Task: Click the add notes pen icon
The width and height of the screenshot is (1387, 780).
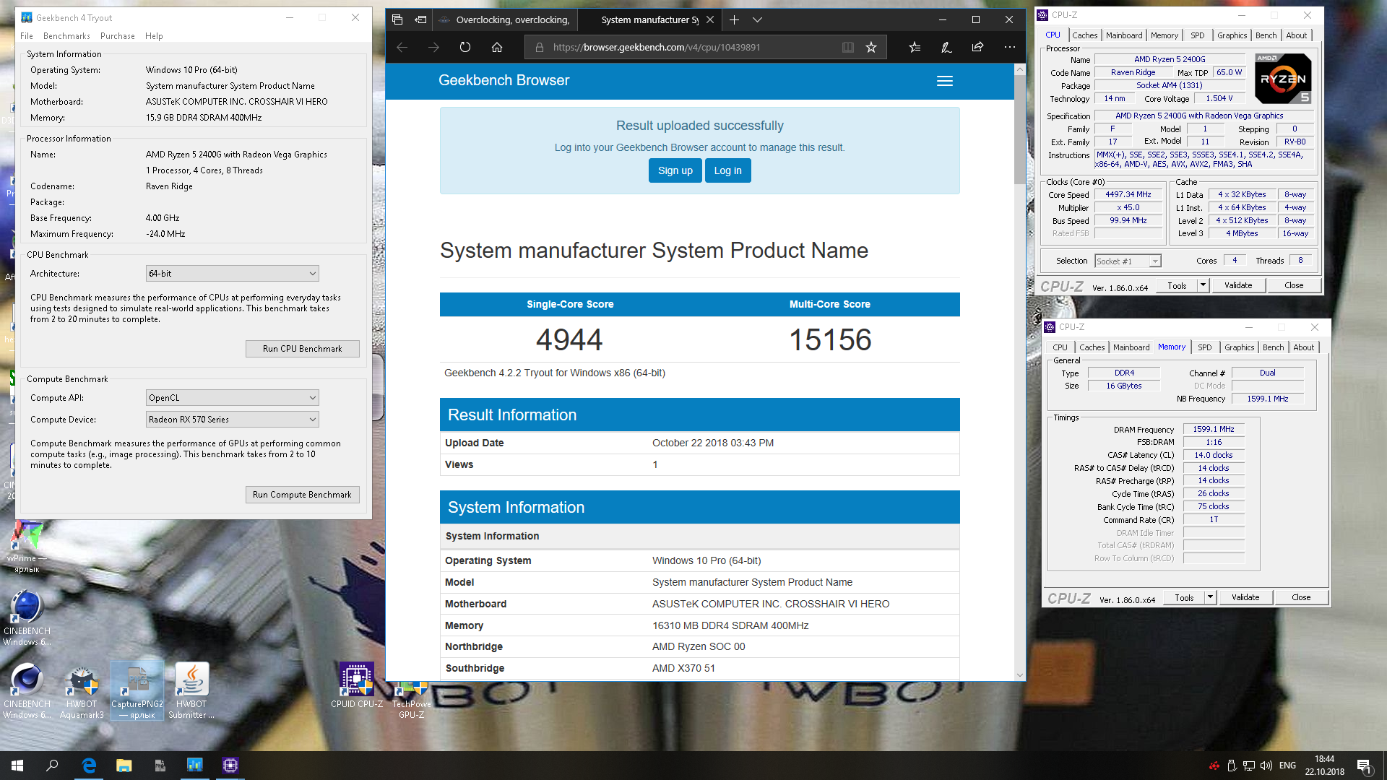Action: pos(946,48)
